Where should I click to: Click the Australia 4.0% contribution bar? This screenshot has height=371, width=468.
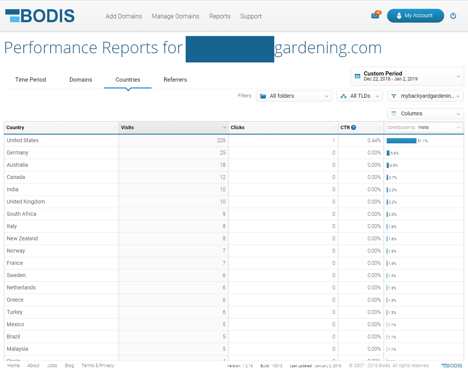388,165
